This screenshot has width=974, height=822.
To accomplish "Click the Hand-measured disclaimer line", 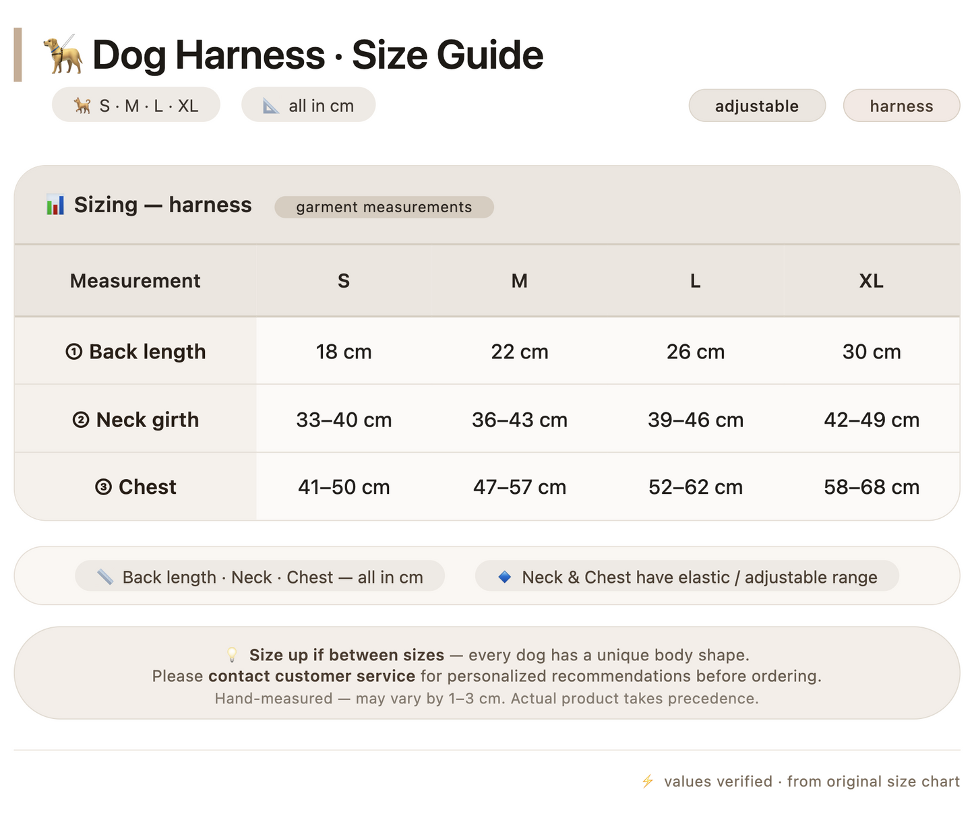I will (487, 699).
